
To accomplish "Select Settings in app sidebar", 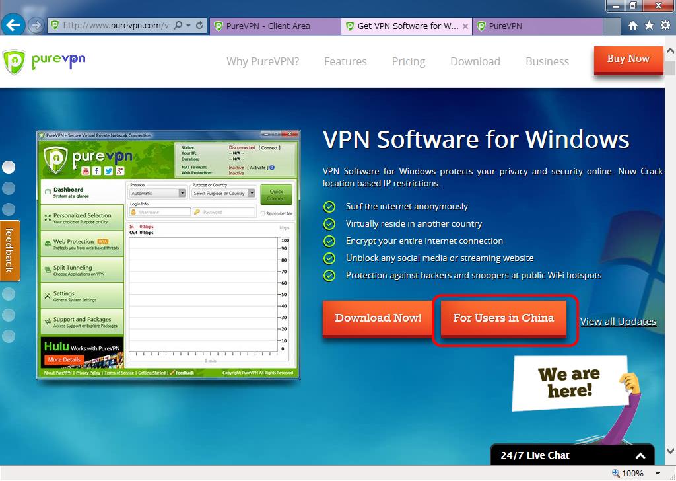I will click(82, 296).
